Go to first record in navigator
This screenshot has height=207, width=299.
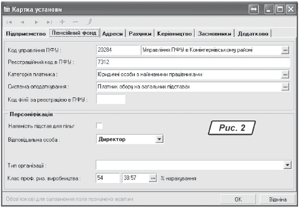pyautogui.click(x=10, y=22)
